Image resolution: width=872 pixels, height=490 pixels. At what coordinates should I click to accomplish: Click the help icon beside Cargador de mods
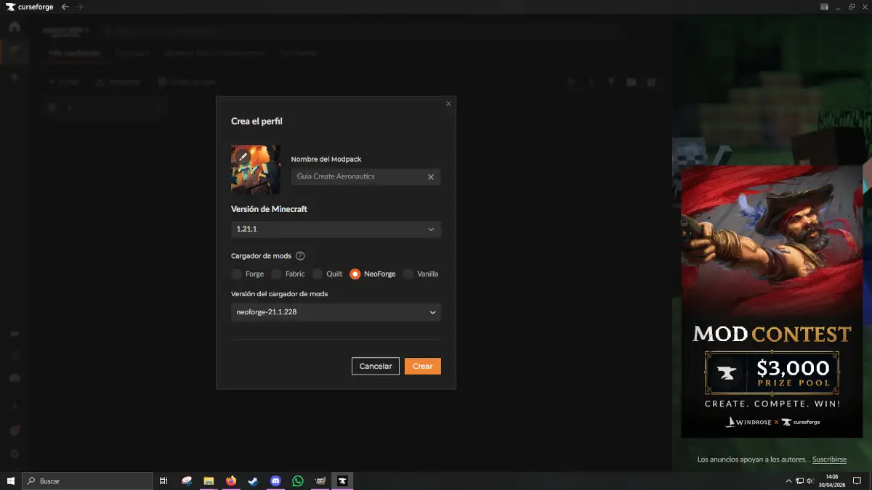pos(300,256)
